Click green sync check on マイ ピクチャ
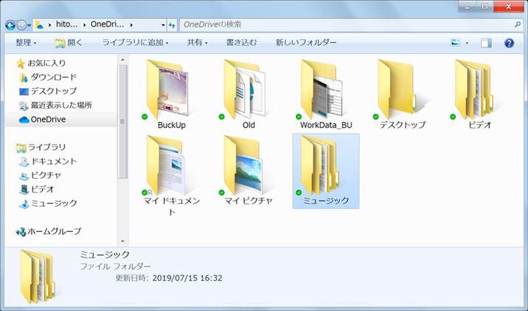Image resolution: width=528 pixels, height=311 pixels. tap(222, 192)
